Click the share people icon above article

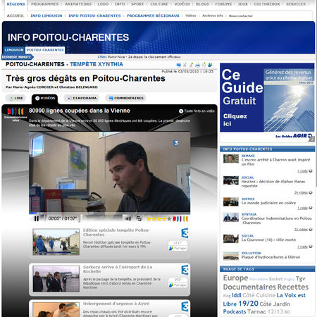(x=210, y=65)
